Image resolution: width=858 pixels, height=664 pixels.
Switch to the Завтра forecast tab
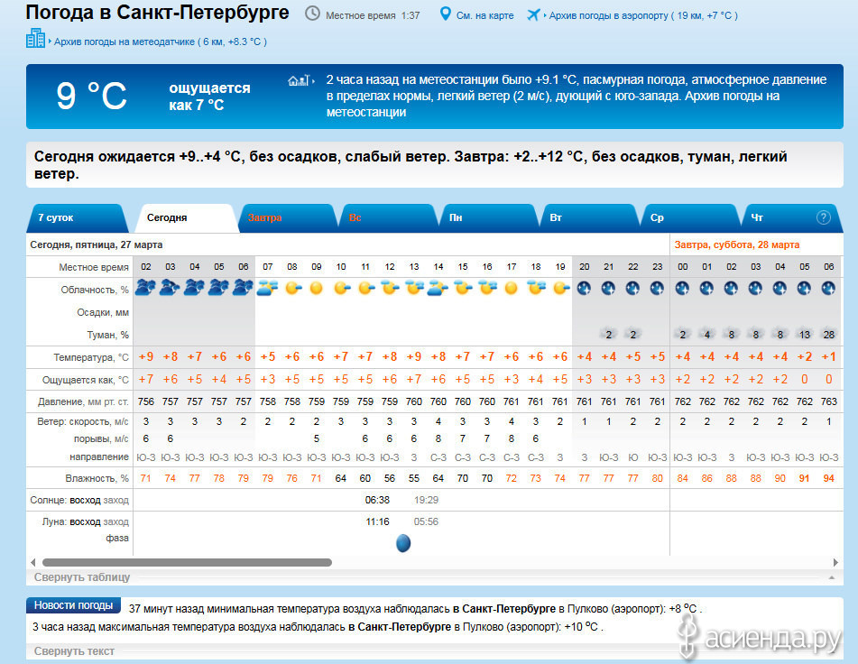click(x=265, y=218)
